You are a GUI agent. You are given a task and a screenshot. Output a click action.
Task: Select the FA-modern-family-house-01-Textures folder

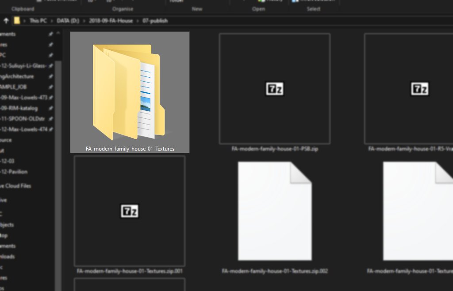pos(130,92)
